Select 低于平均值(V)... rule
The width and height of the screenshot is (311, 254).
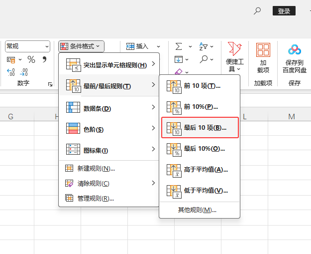coord(200,191)
